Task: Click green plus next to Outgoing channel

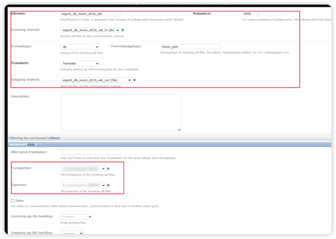Action: pos(134,80)
